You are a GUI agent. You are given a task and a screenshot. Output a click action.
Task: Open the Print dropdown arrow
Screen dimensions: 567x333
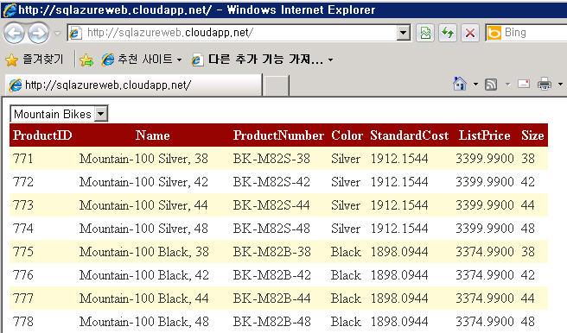coord(560,85)
